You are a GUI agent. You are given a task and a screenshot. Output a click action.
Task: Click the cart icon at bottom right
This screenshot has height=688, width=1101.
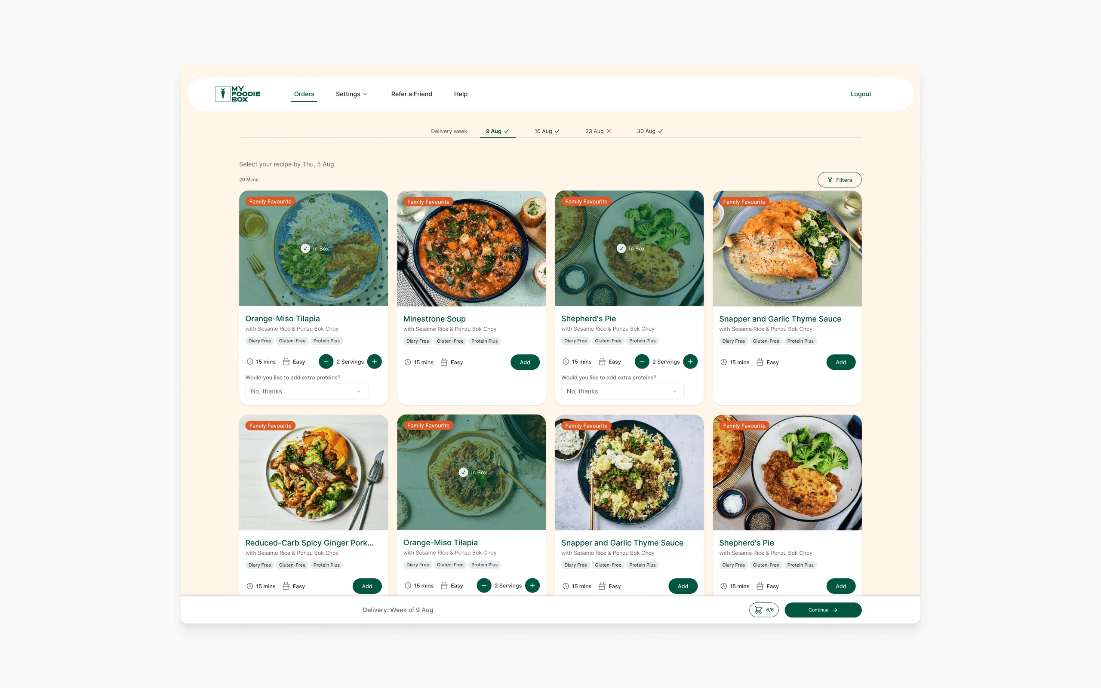[757, 610]
